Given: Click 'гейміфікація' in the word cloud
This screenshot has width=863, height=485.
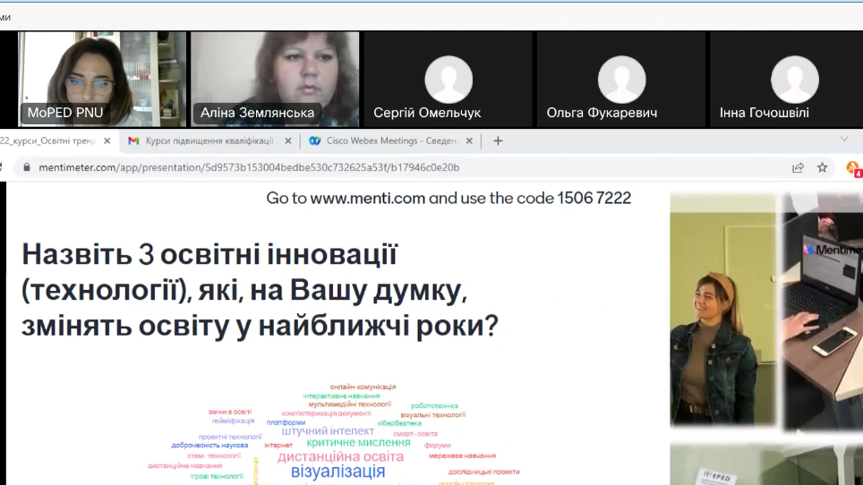Looking at the screenshot, I should pyautogui.click(x=234, y=421).
